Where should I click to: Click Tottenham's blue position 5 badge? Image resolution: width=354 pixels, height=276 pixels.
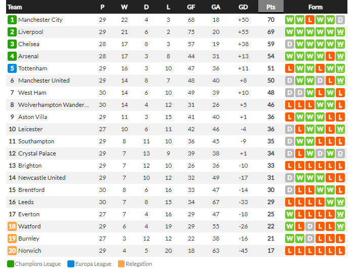point(12,68)
